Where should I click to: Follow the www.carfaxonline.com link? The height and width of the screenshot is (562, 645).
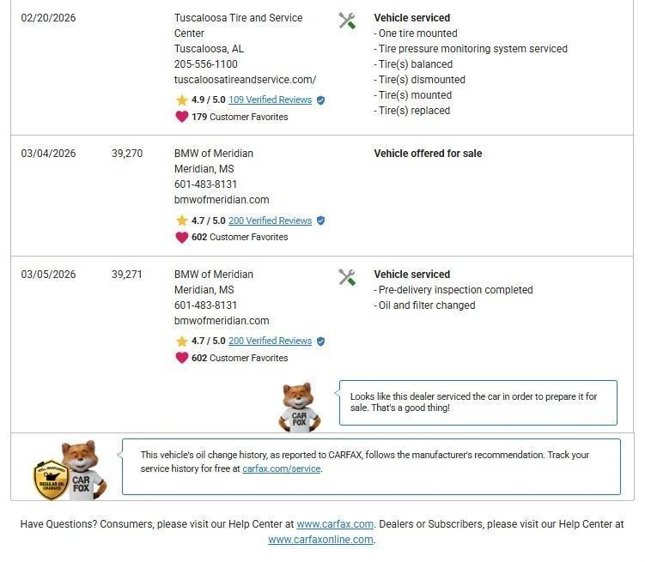click(320, 540)
